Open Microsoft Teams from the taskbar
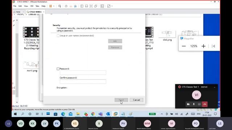The image size is (232, 130). coord(100,114)
